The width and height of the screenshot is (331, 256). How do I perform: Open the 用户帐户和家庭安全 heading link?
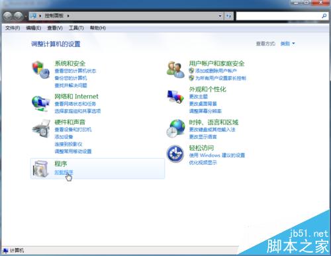pyautogui.click(x=216, y=64)
